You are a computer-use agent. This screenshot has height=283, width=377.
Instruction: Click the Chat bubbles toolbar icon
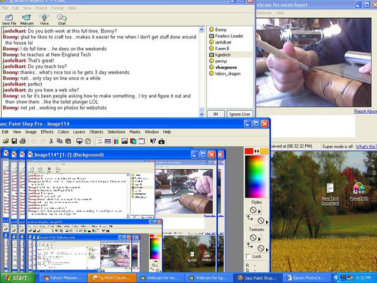[62, 19]
